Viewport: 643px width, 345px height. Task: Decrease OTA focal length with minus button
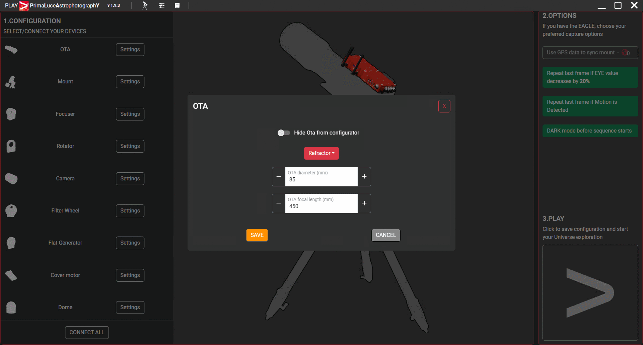tap(279, 203)
